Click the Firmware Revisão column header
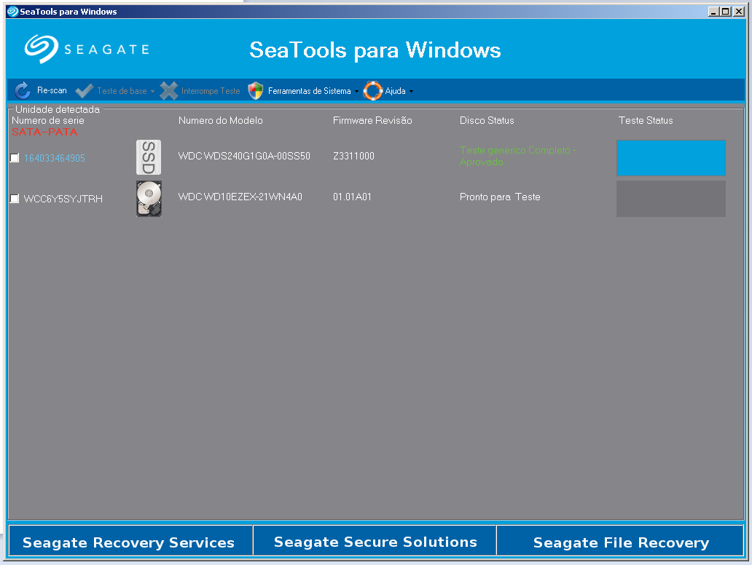Image resolution: width=752 pixels, height=565 pixels. click(x=372, y=120)
